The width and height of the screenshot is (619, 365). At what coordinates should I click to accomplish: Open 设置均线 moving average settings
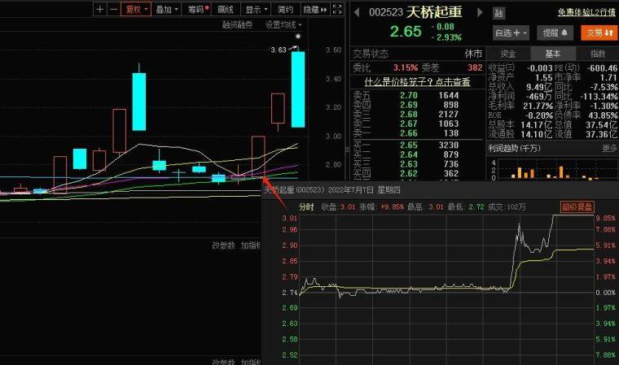[x=283, y=25]
